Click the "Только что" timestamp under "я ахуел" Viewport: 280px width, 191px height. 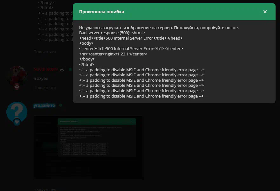coord(45,87)
